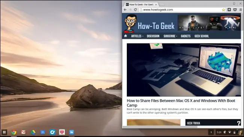This screenshot has width=244, height=137.
Task: Reload the How-To Geek page
Action: [136, 10]
